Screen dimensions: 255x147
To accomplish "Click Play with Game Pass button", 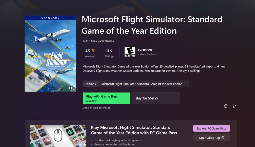I will (x=106, y=98).
